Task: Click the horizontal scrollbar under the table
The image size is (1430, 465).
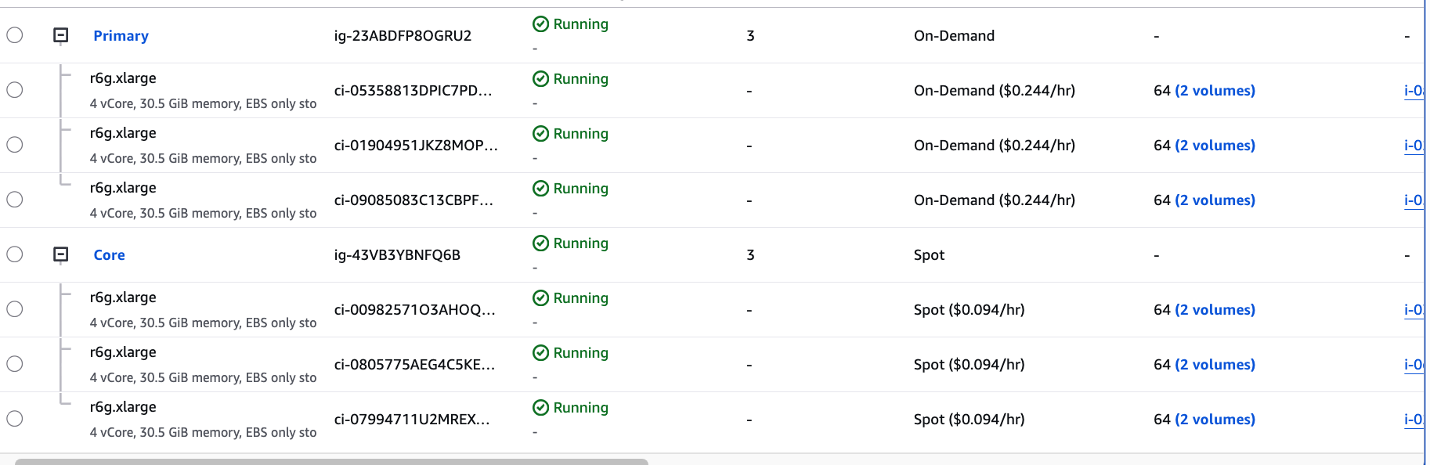Action: coord(331,462)
